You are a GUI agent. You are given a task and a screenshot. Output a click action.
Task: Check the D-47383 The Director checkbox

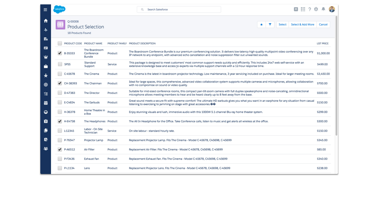click(x=60, y=93)
